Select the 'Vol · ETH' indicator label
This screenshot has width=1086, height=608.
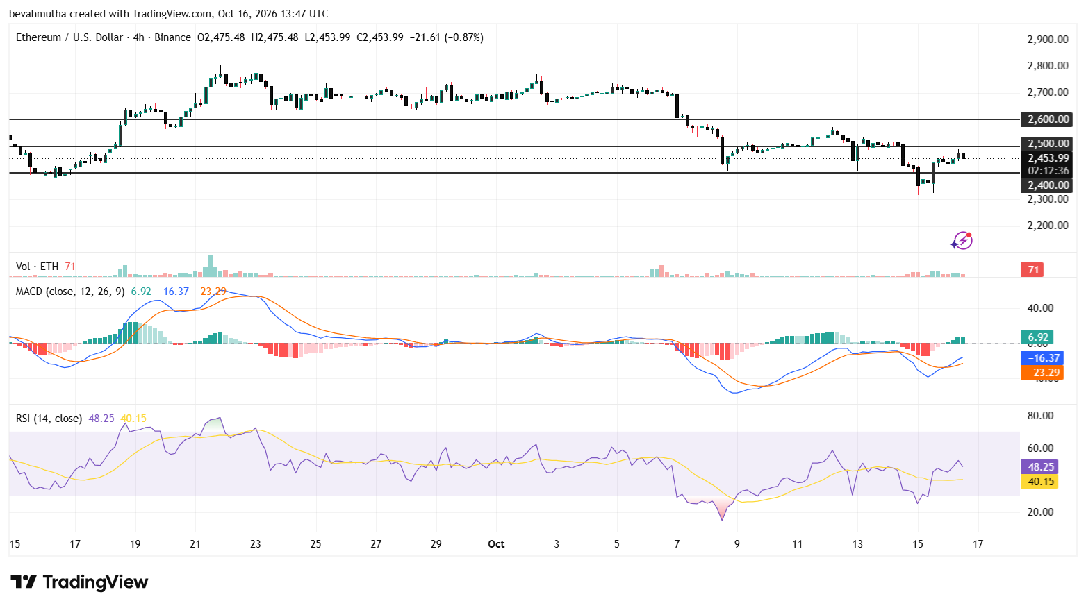coord(38,267)
